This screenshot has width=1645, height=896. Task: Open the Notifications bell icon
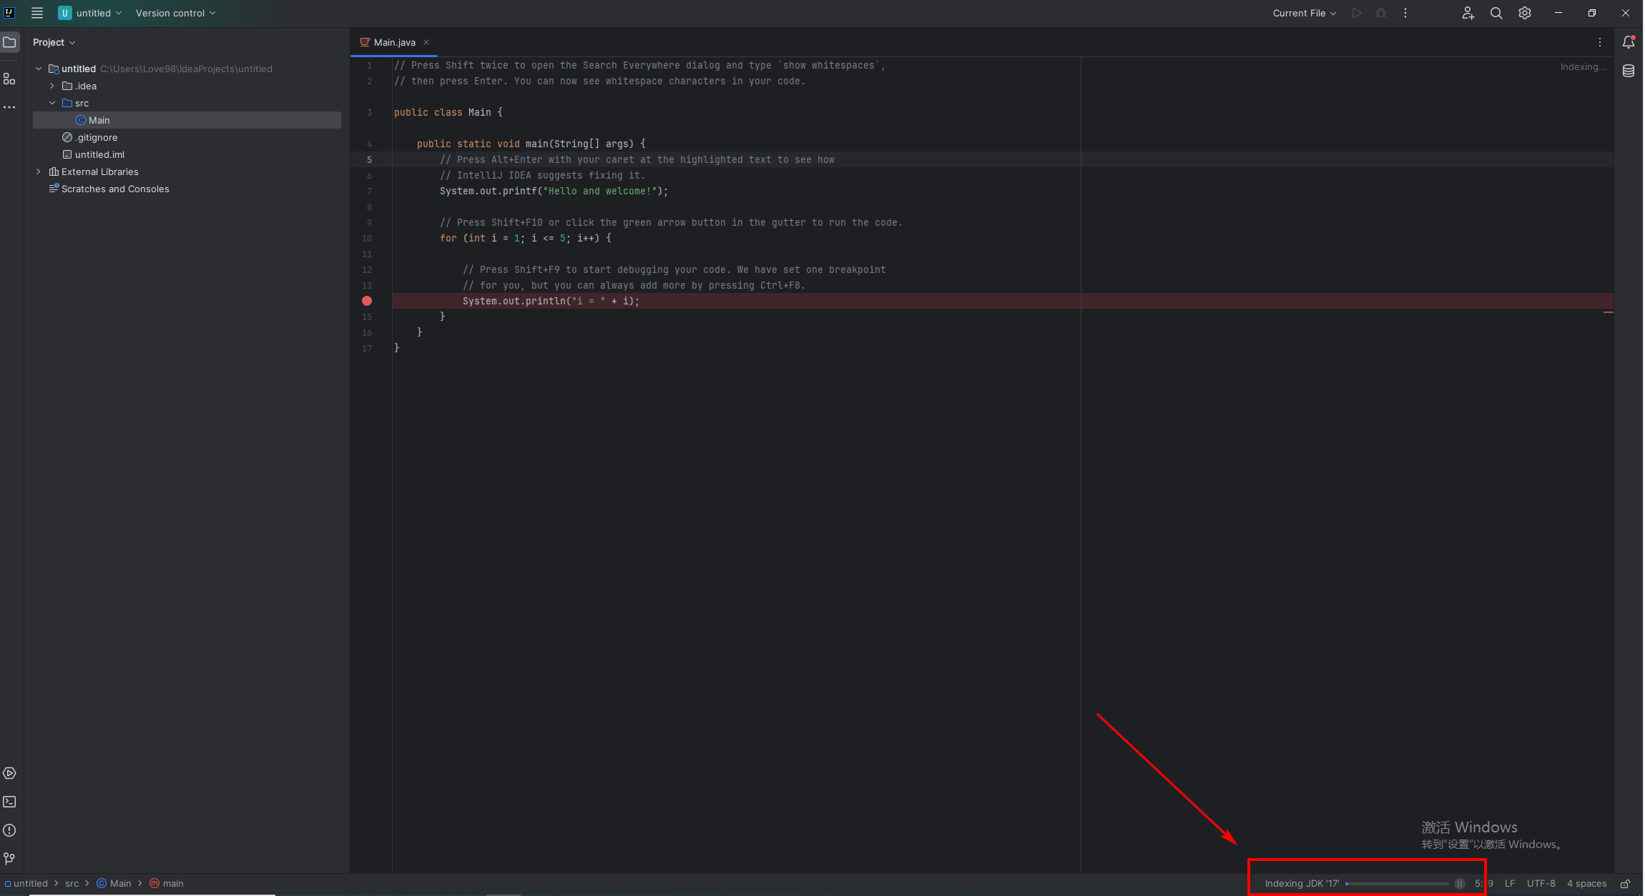[x=1629, y=42]
